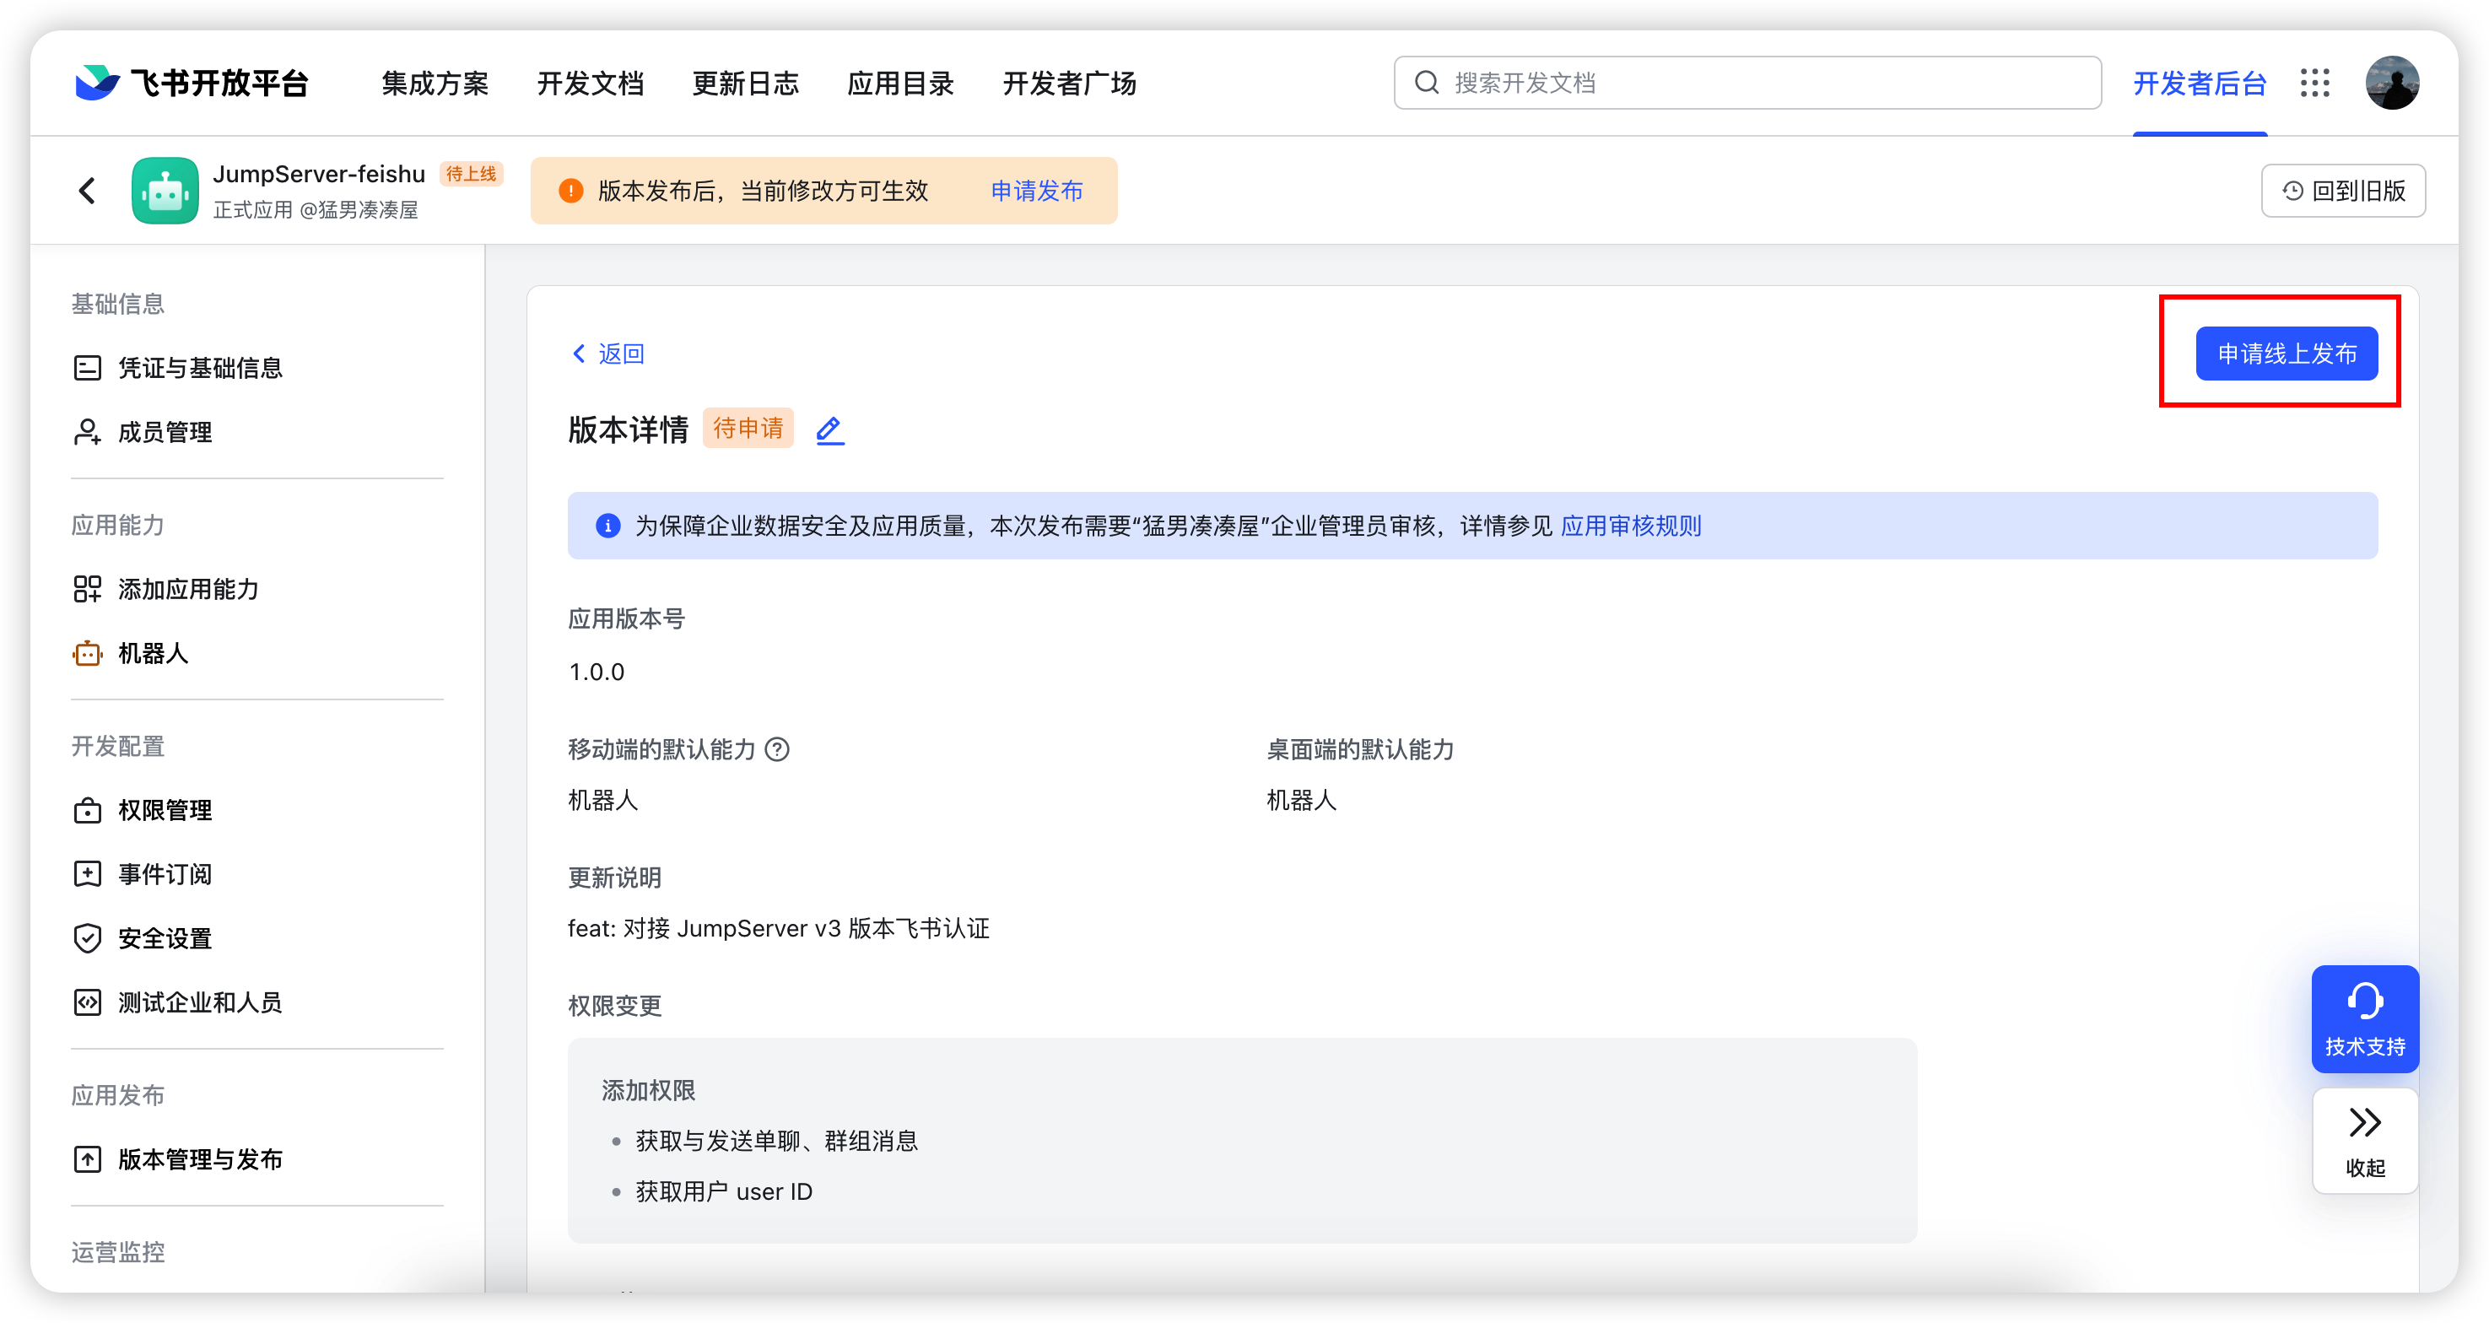Screen dimensions: 2489x1323
Task: Click the 测试企业和人员 code icon
Action: tap(87, 1002)
